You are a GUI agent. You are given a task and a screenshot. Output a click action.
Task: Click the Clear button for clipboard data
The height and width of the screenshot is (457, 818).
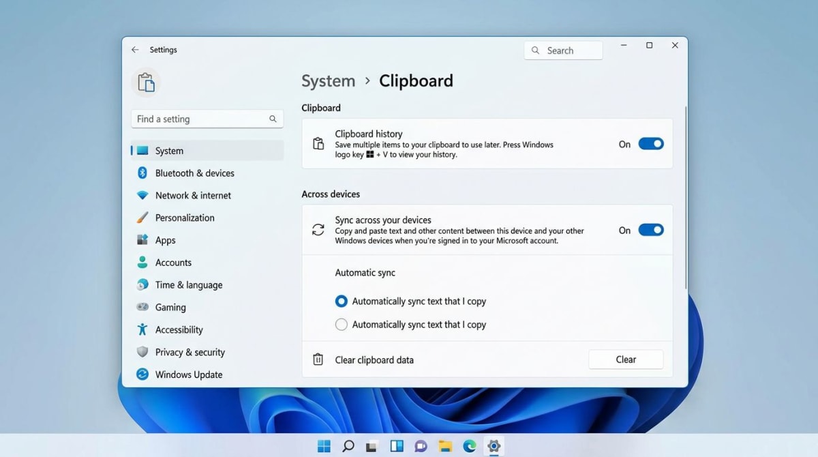tap(626, 359)
